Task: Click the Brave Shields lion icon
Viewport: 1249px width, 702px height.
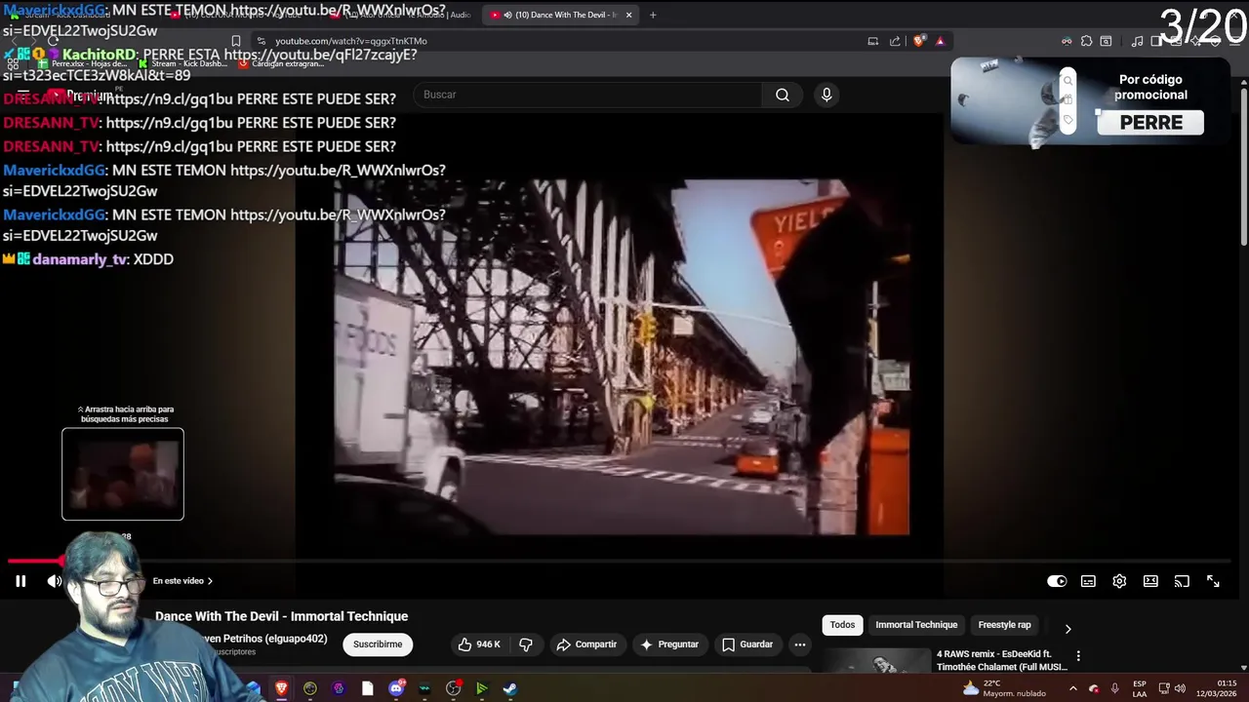Action: (918, 41)
